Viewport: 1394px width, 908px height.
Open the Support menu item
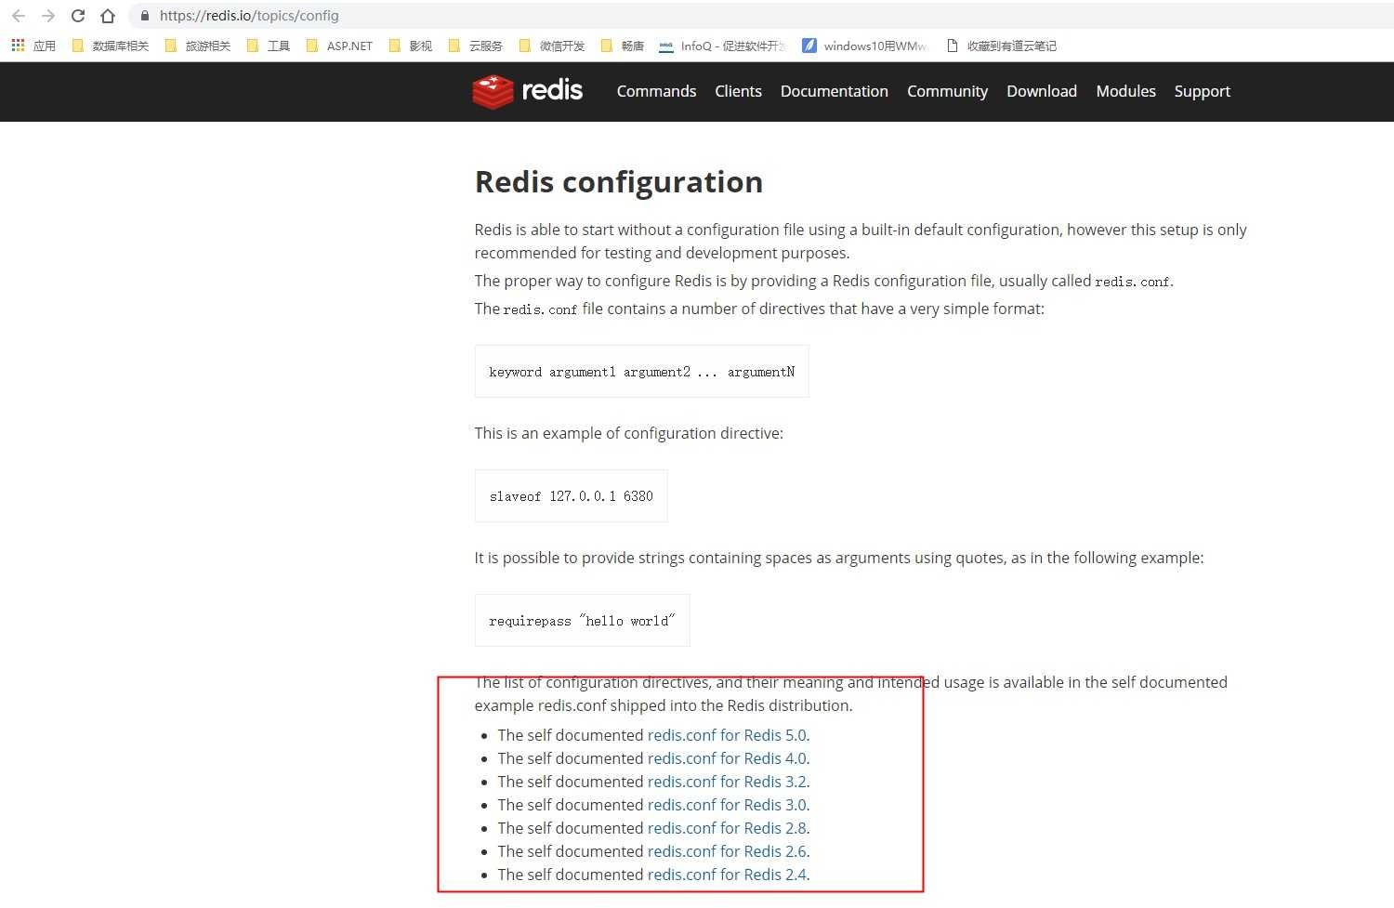1202,91
